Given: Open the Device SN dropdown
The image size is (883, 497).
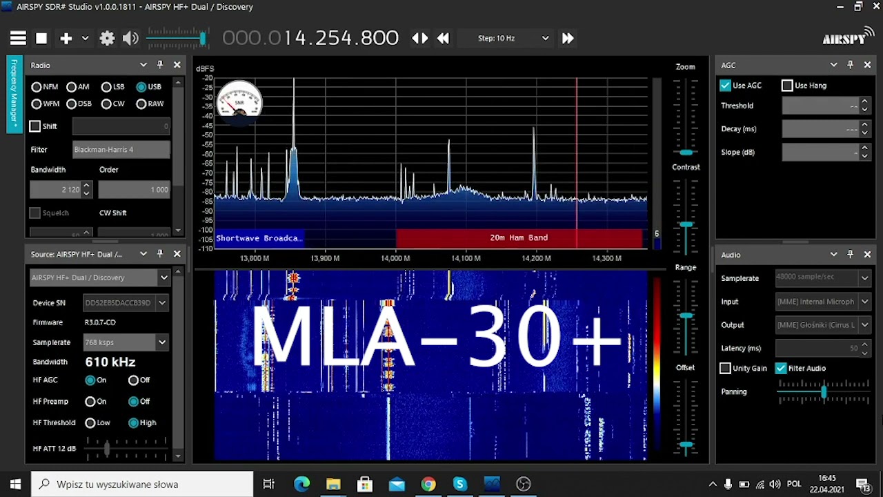Looking at the screenshot, I should 126,302.
